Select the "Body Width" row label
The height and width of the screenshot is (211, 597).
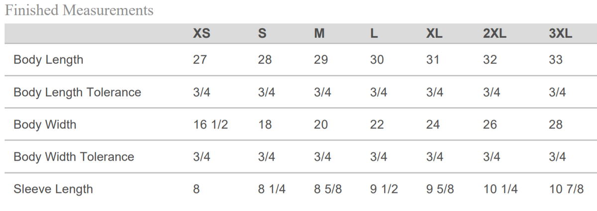coord(45,124)
